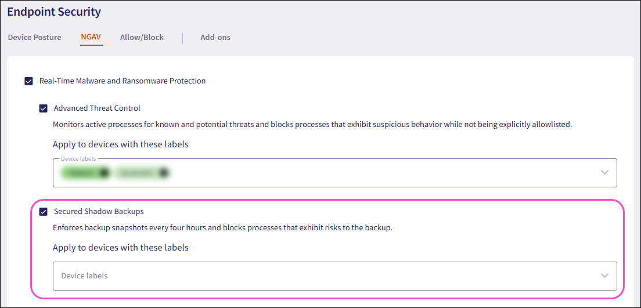
Task: Select the NGAV tab
Action: [91, 37]
